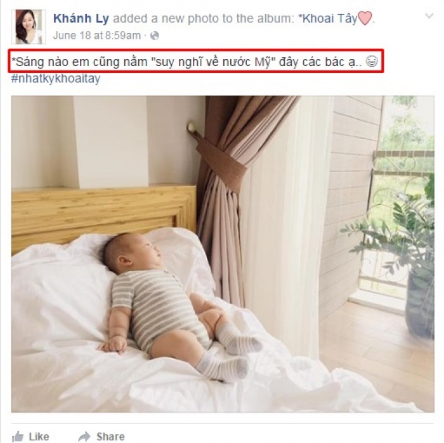The height and width of the screenshot is (443, 444).
Task: Click the Like thumbs-up icon
Action: click(18, 437)
